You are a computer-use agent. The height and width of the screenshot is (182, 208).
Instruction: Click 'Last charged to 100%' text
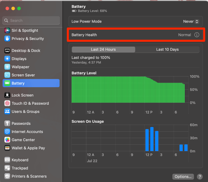coord(91,58)
